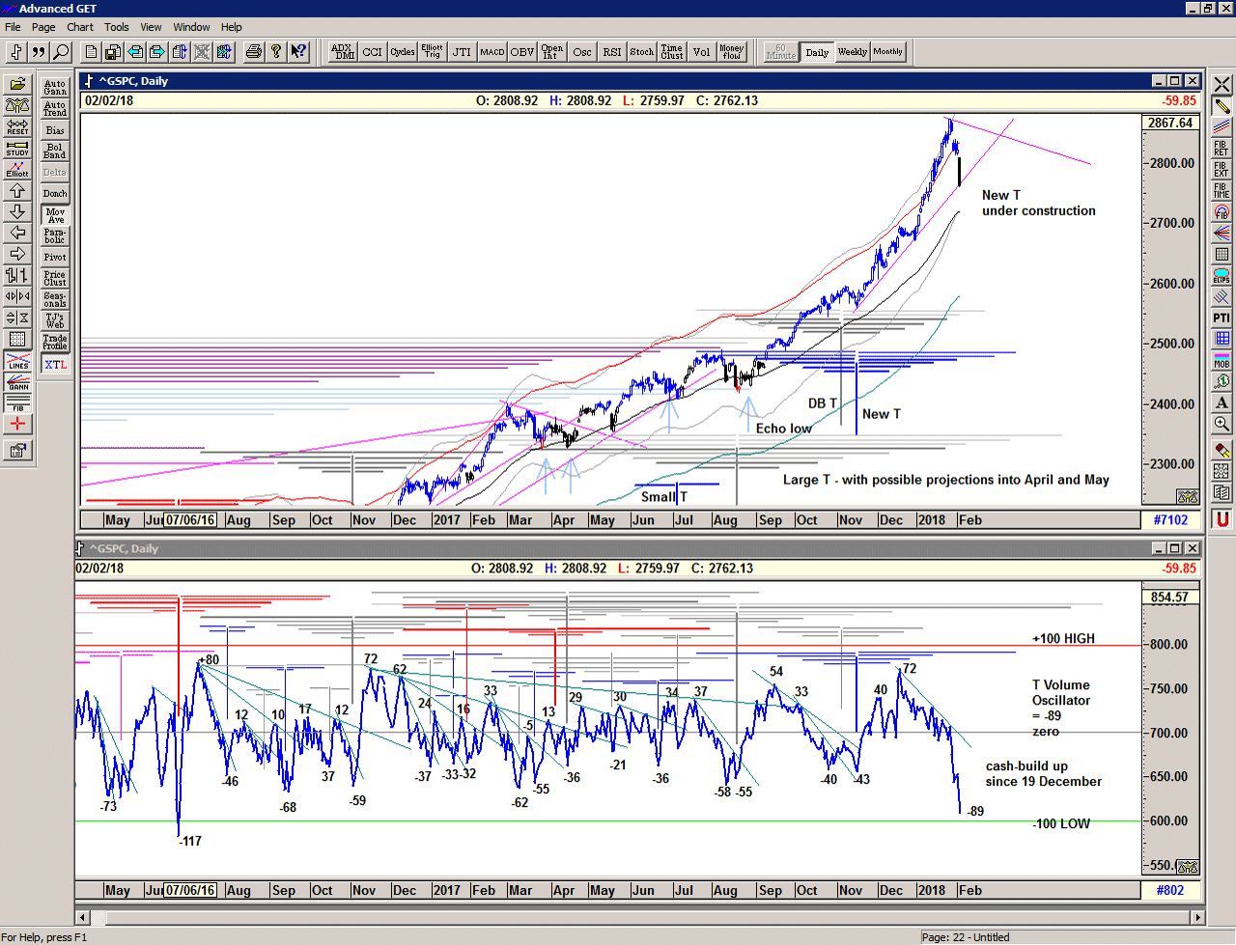Select the text annotation A tool
This screenshot has height=945, width=1236.
[1222, 403]
